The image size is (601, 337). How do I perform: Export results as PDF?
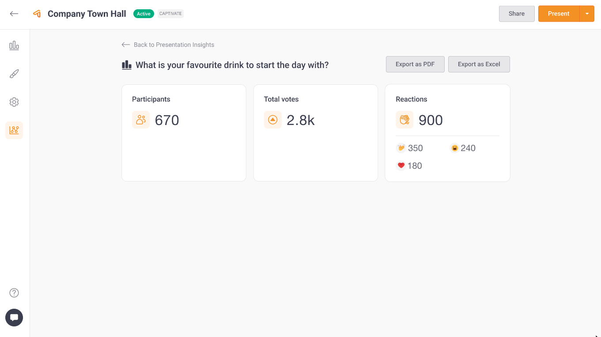pos(415,64)
